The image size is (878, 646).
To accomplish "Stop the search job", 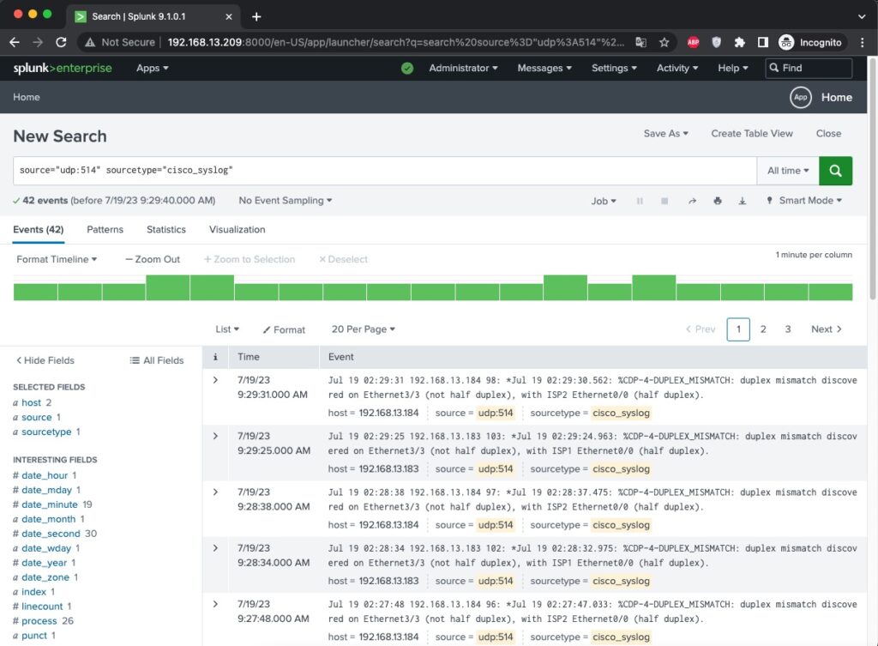I will pyautogui.click(x=665, y=201).
